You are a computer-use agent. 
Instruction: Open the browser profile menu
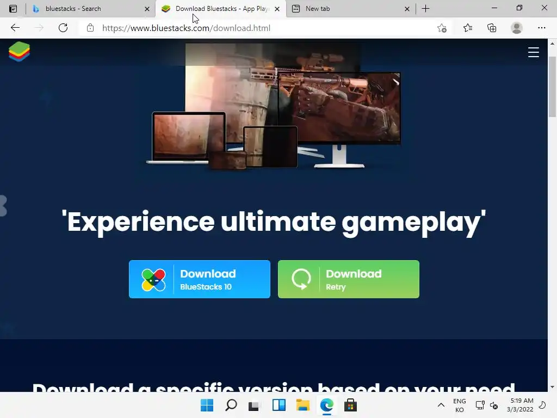pyautogui.click(x=517, y=28)
